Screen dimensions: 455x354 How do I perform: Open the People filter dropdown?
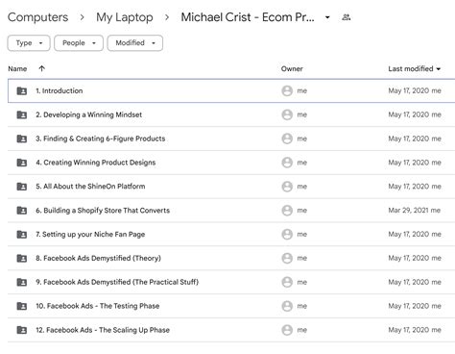click(79, 43)
